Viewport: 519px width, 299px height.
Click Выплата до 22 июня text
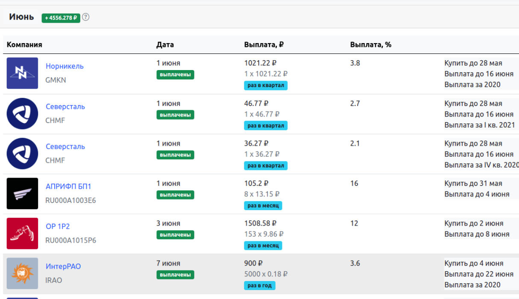click(x=479, y=274)
